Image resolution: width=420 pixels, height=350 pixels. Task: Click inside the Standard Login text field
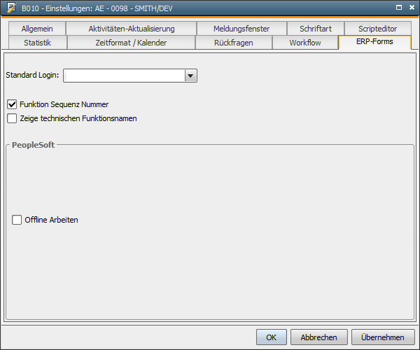[x=124, y=76]
